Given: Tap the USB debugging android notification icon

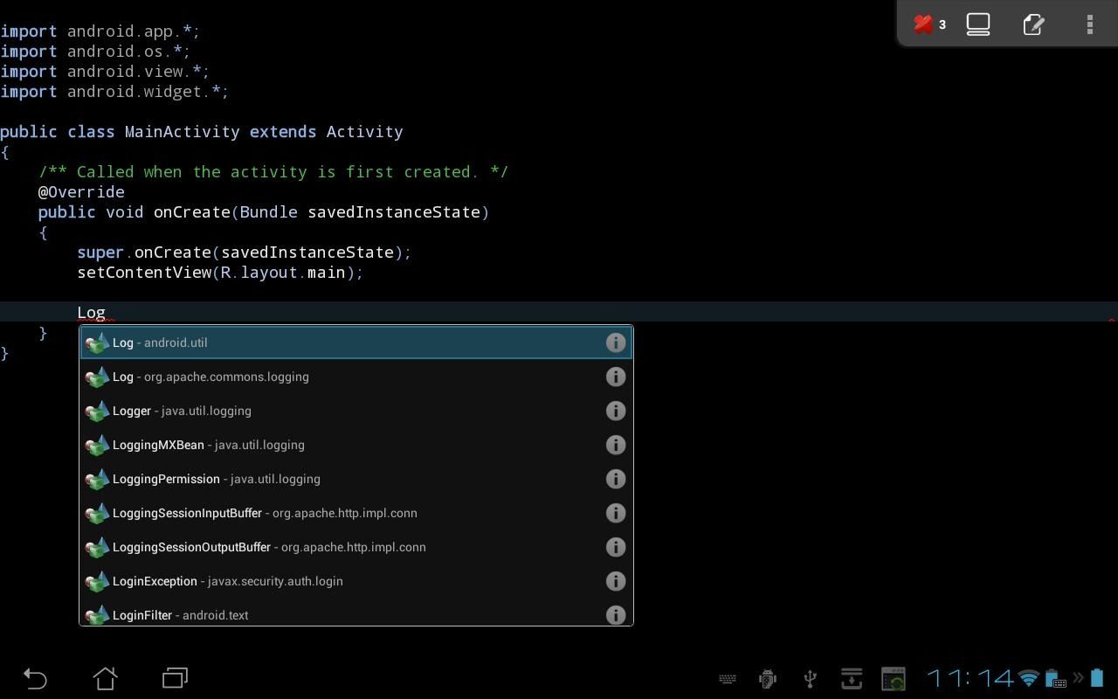Looking at the screenshot, I should point(766,678).
